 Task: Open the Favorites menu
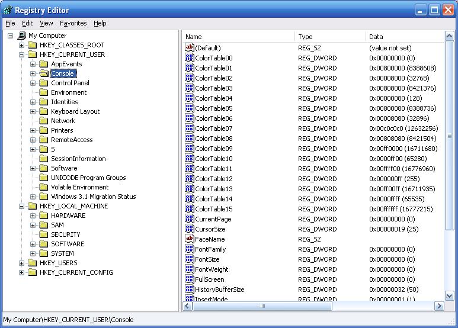click(x=73, y=23)
